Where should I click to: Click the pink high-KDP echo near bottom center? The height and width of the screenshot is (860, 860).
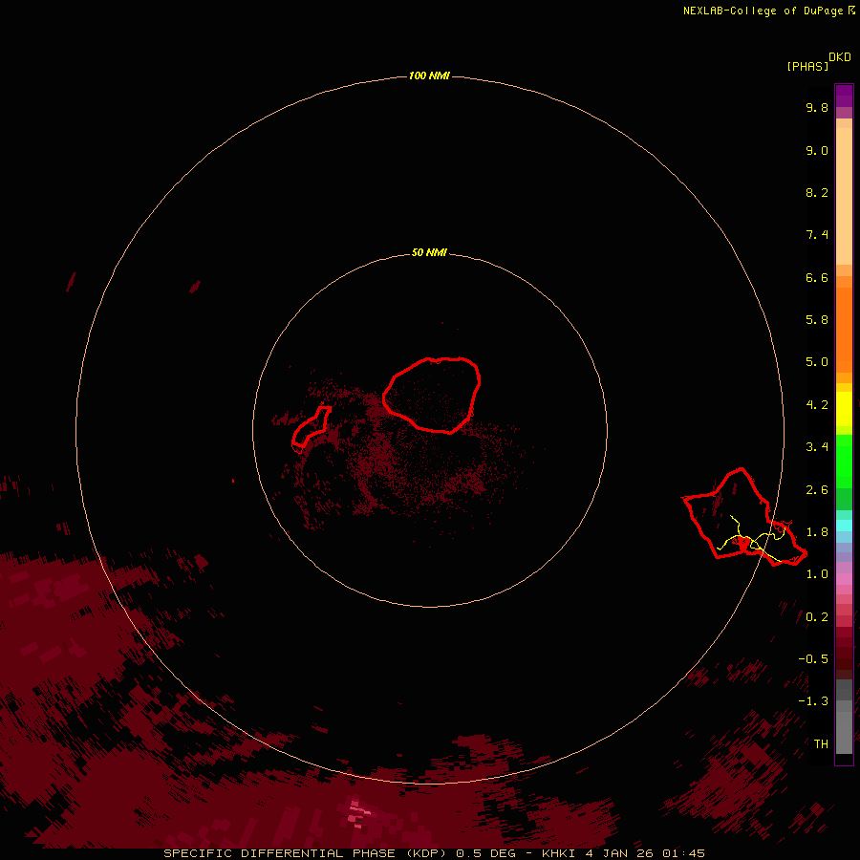[x=359, y=813]
